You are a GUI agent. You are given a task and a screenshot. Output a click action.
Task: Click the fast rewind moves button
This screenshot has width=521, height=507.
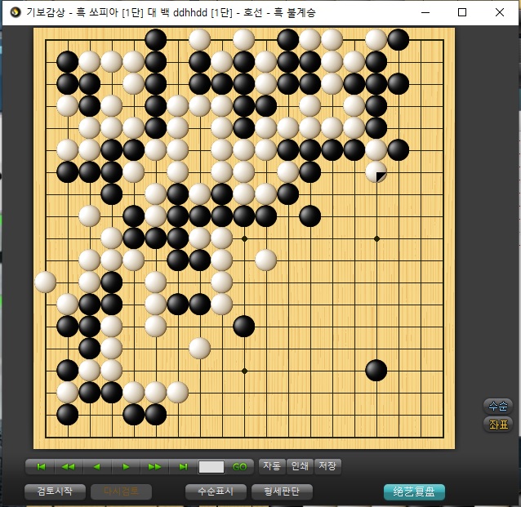pos(69,466)
